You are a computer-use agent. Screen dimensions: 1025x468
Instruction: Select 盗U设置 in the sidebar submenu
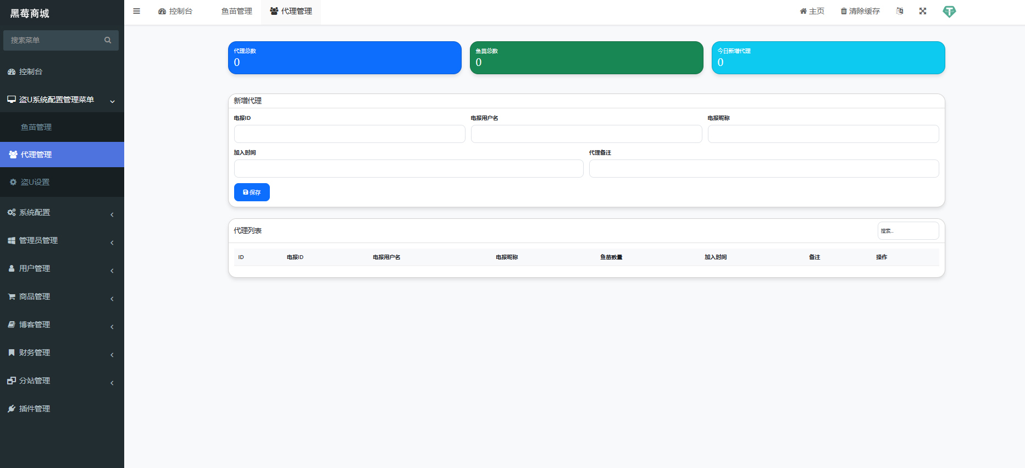point(35,182)
